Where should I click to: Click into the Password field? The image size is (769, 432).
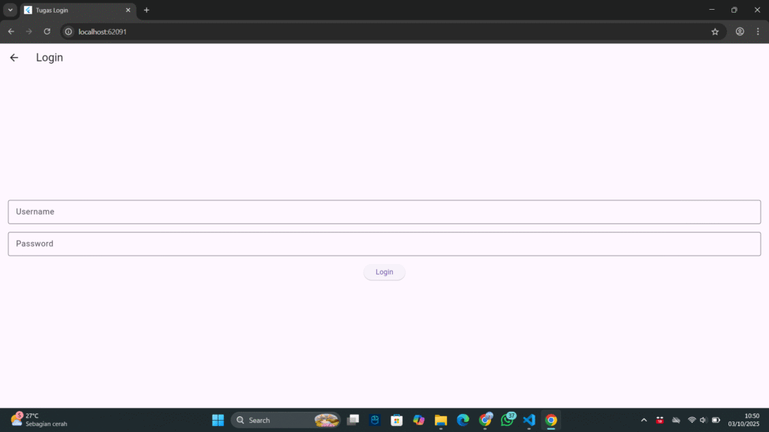point(384,244)
